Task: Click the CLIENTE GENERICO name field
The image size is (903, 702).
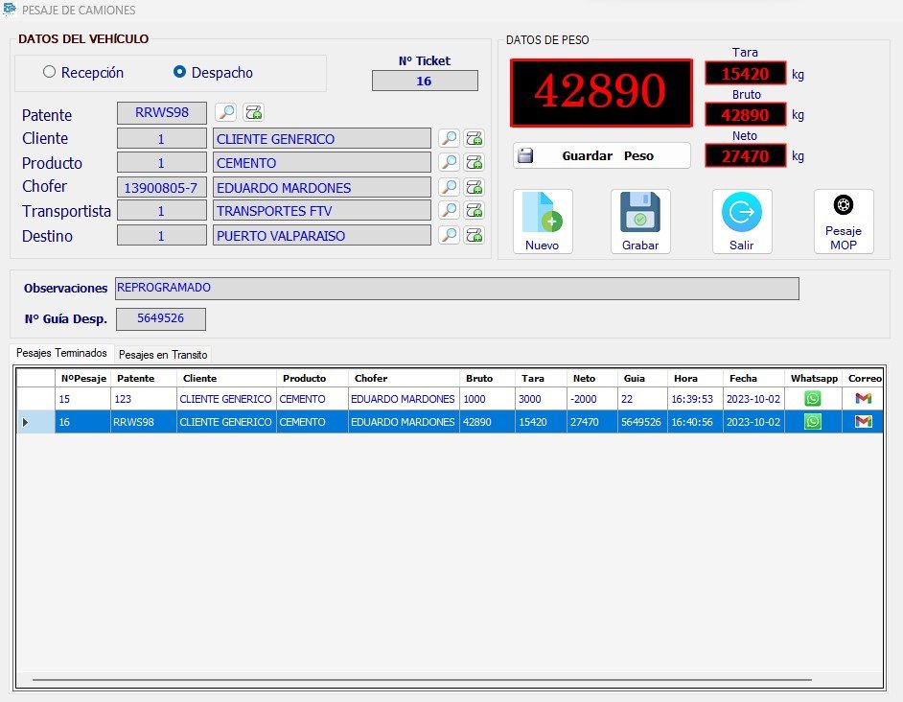Action: 322,139
